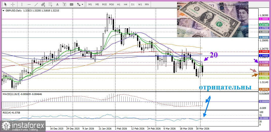Click the 1.34000 blue price label
The width and height of the screenshot is (271, 132).
264,55
